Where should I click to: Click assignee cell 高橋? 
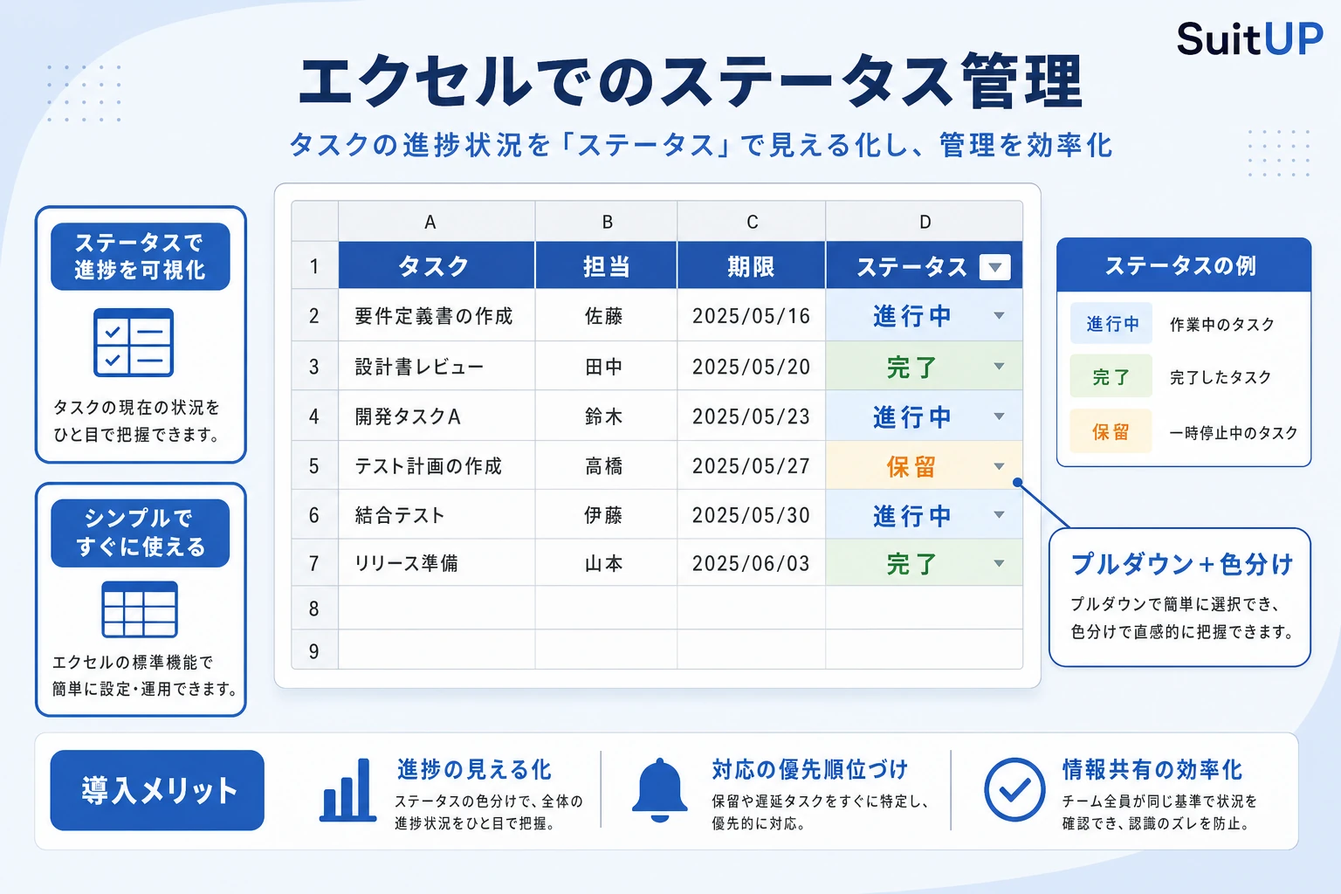click(x=606, y=466)
